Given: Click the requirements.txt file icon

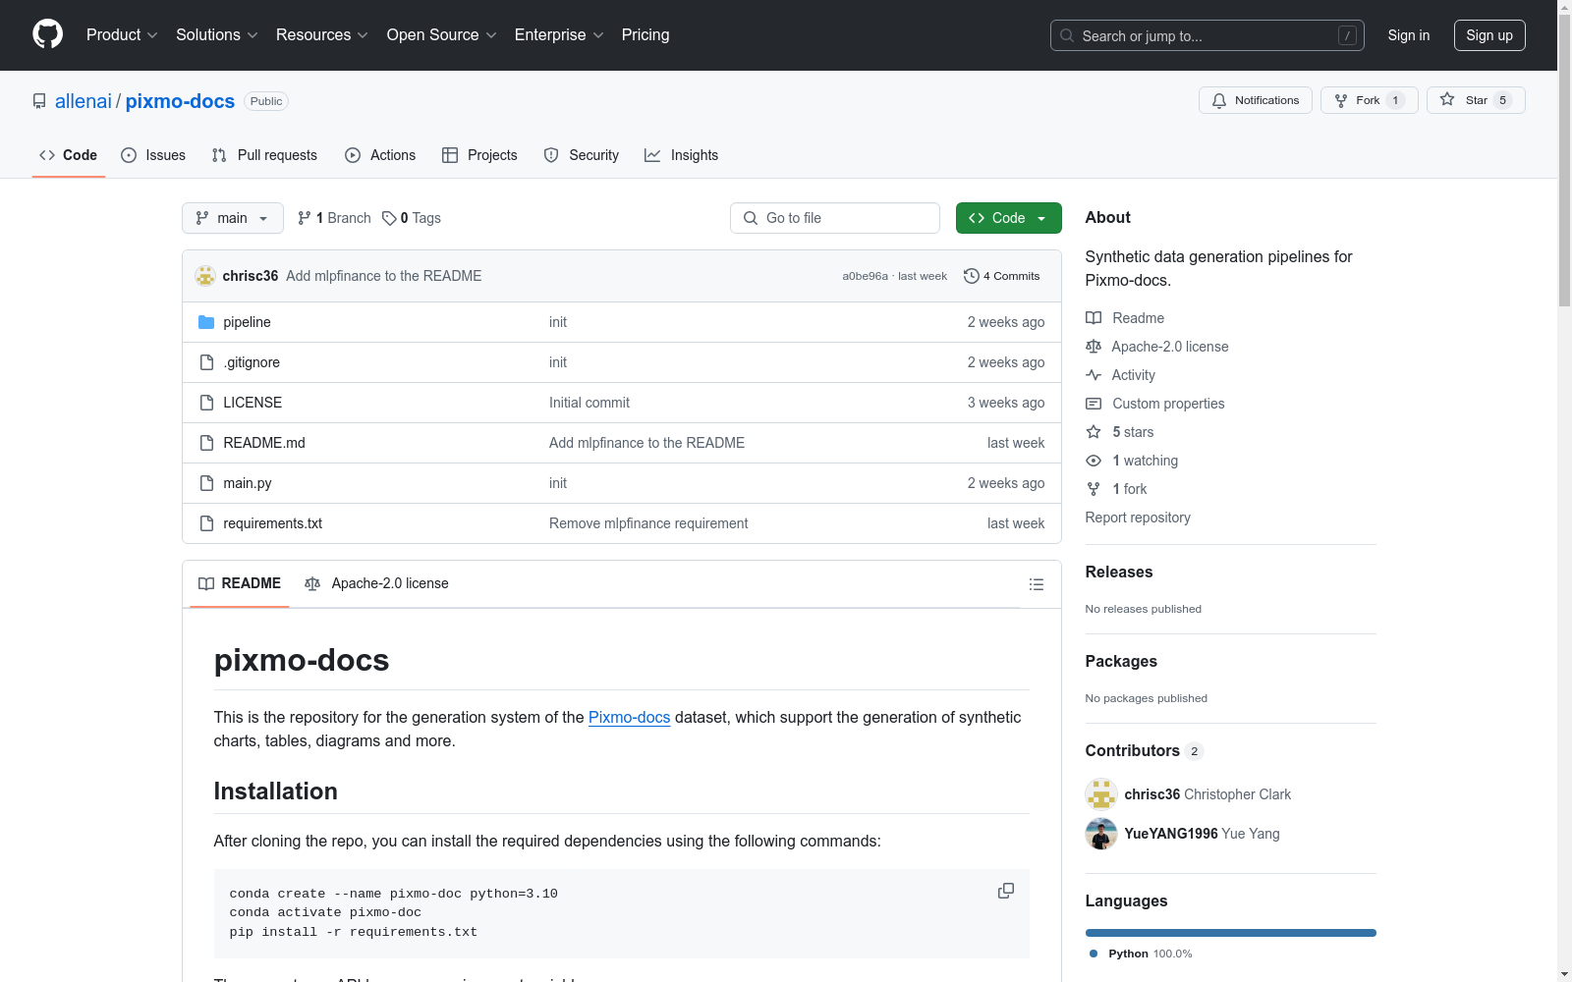Looking at the screenshot, I should click(x=206, y=523).
